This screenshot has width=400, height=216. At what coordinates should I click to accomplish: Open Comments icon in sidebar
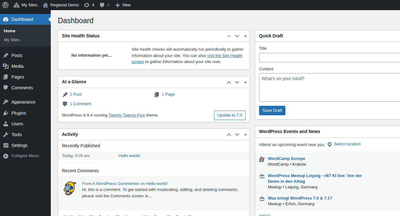6,88
